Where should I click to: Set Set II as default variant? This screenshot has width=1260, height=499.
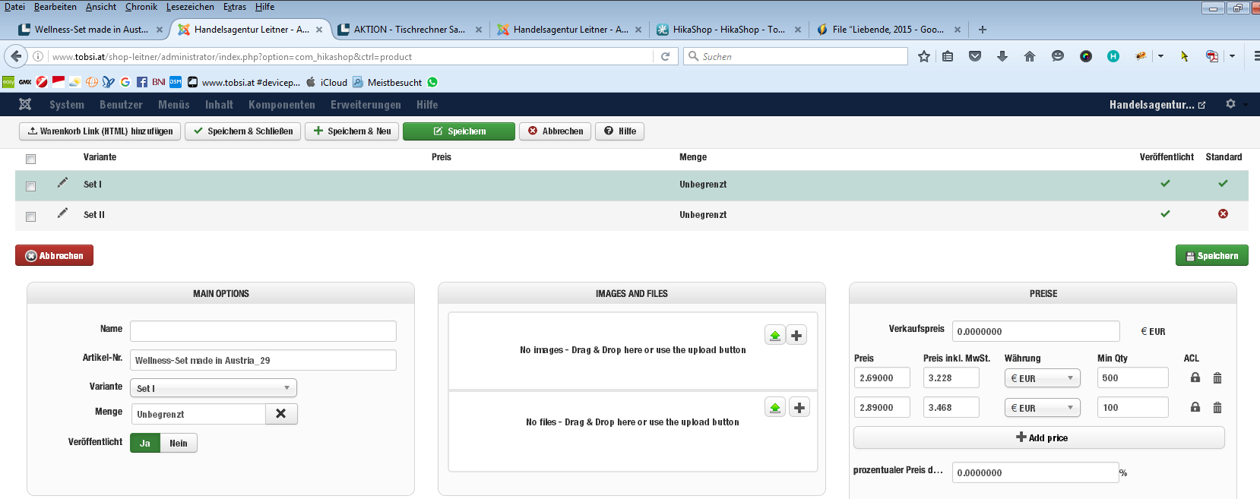point(1223,213)
